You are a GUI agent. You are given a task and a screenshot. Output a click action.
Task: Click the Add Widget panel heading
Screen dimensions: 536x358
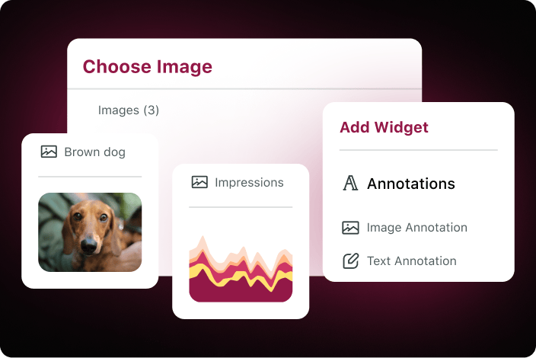pos(384,127)
